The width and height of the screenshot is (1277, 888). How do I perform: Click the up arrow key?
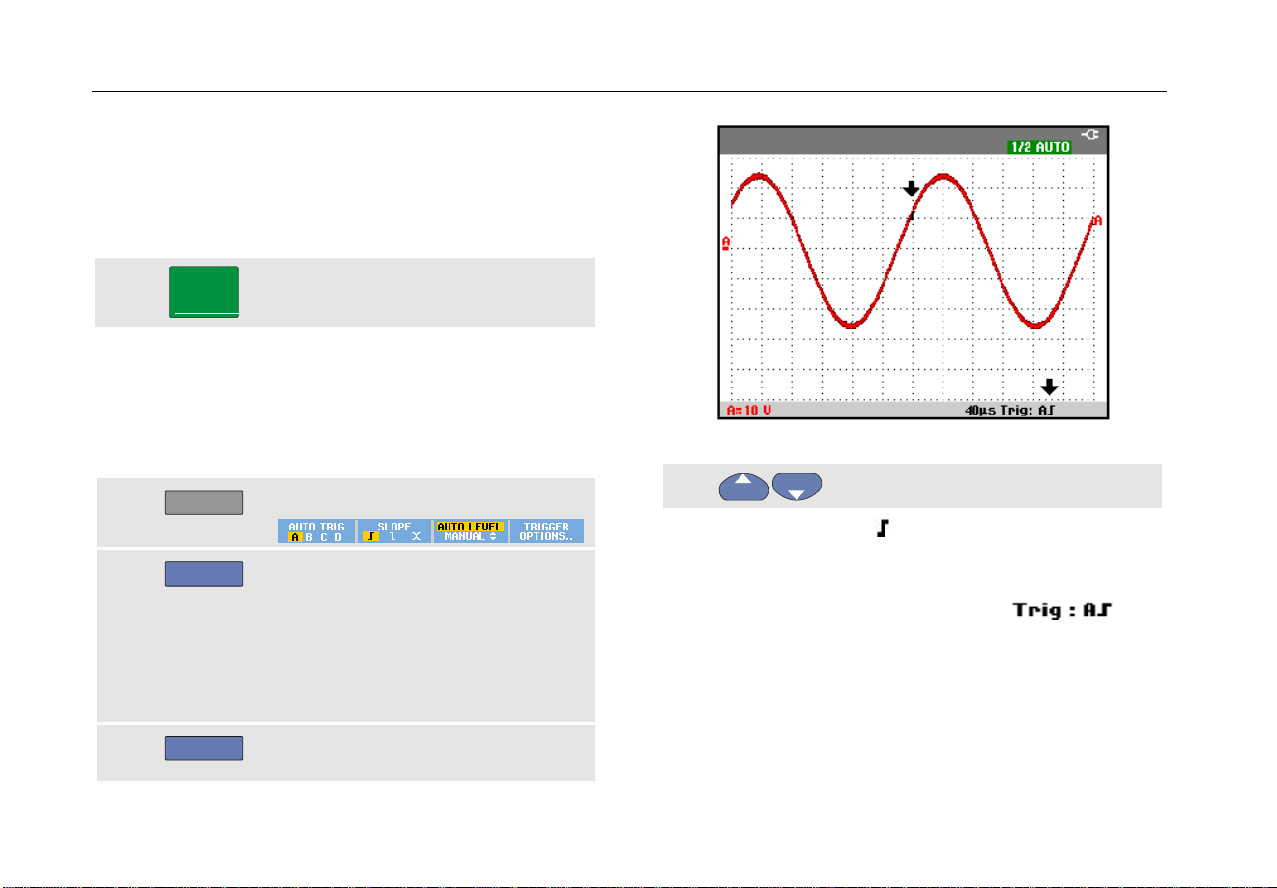[743, 486]
